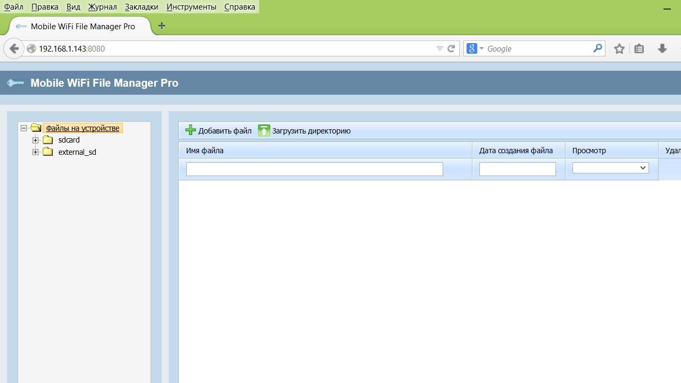Screen dimensions: 681x383
Task: Collapse the Файлы на устройстве root node
Action: (x=23, y=128)
